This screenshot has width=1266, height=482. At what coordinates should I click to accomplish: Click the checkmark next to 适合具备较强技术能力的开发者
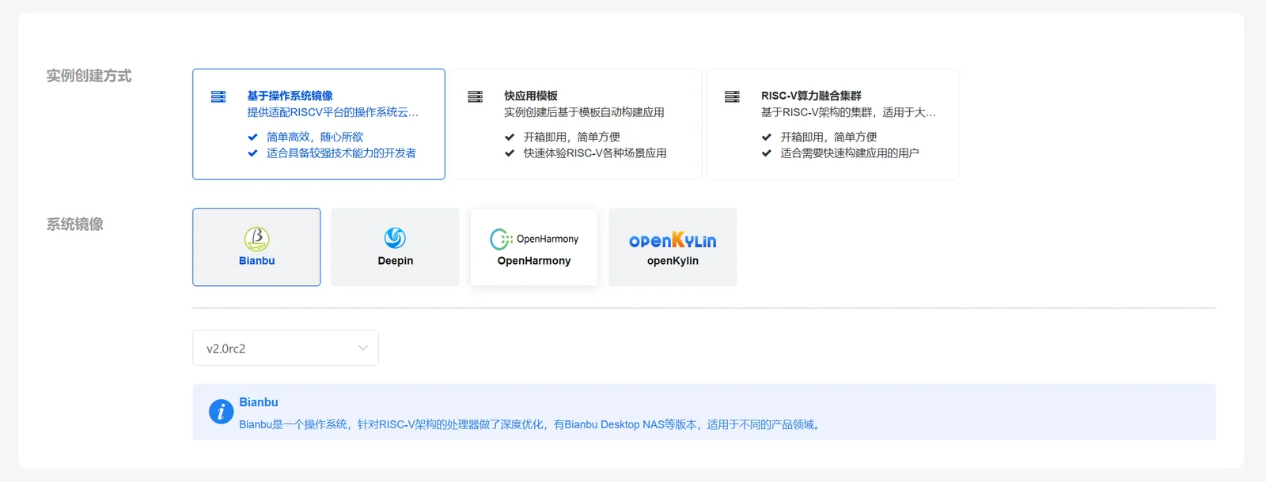[x=253, y=153]
